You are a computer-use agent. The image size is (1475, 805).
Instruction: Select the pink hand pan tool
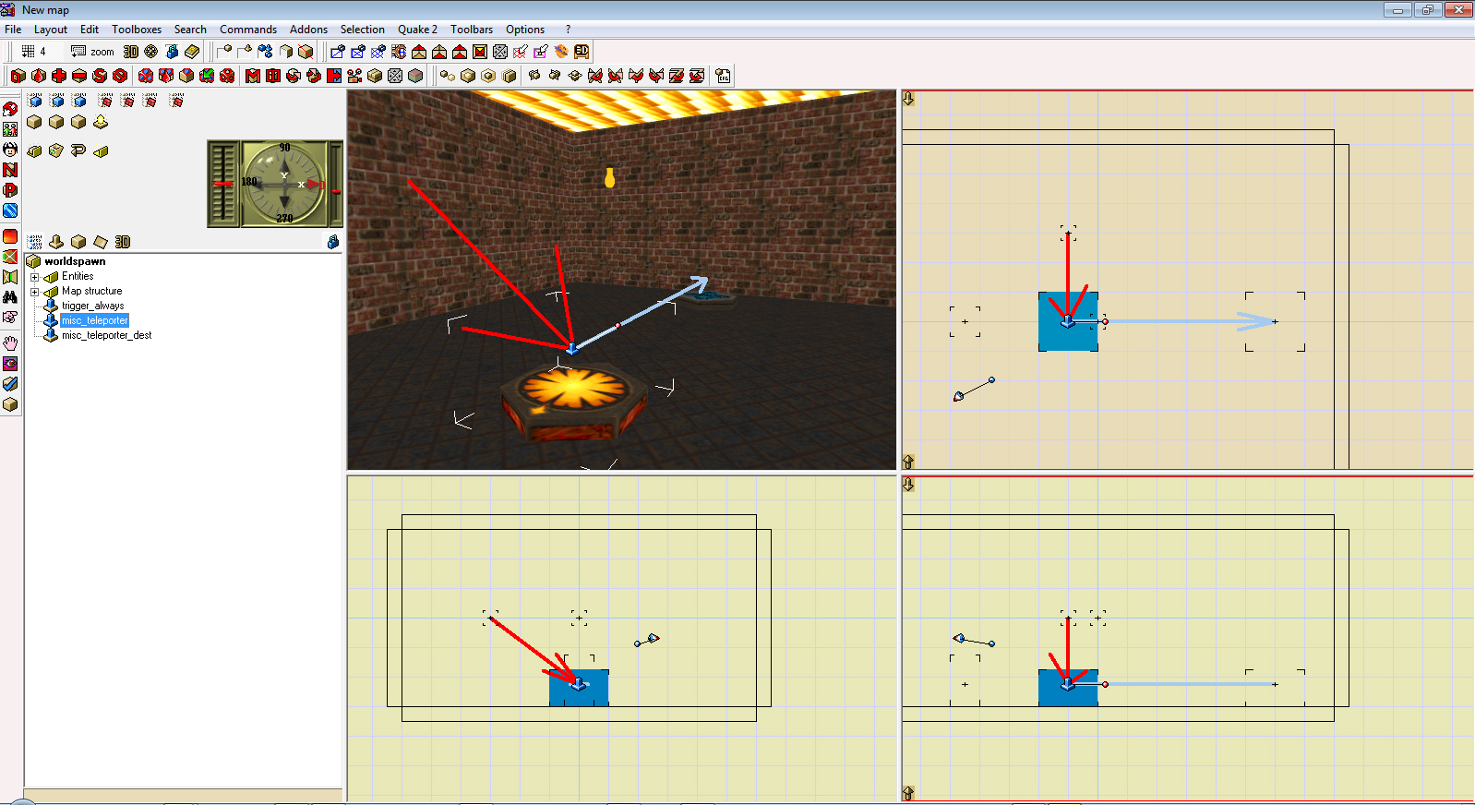pyautogui.click(x=10, y=342)
